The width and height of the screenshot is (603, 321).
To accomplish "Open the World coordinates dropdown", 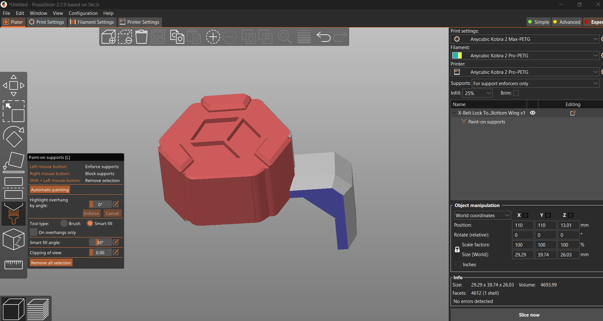I will point(482,216).
